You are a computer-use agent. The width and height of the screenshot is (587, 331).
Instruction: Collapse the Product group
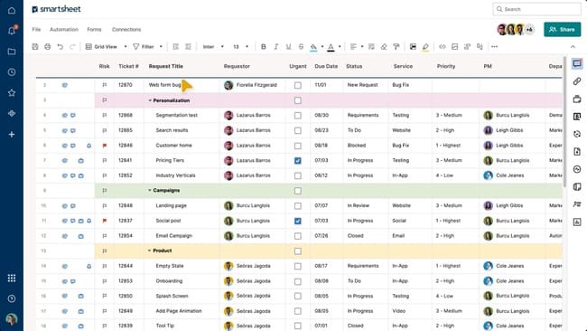pyautogui.click(x=150, y=251)
